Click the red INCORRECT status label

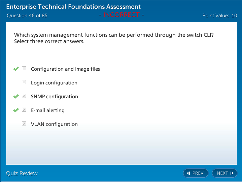click(122, 15)
